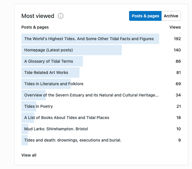Click the Most viewed heading
This screenshot has height=169, width=192.
click(38, 16)
